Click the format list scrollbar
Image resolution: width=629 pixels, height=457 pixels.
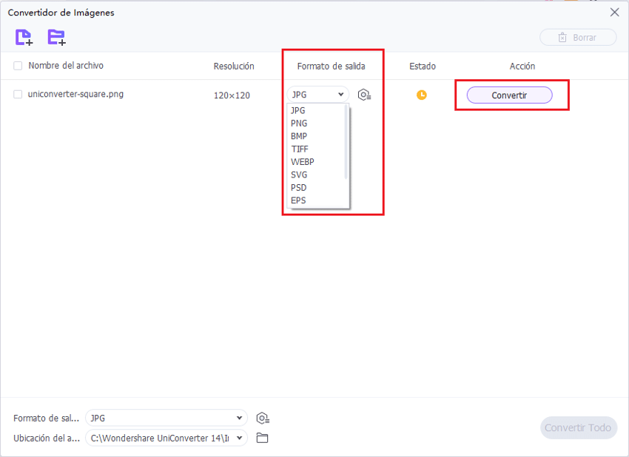346,141
